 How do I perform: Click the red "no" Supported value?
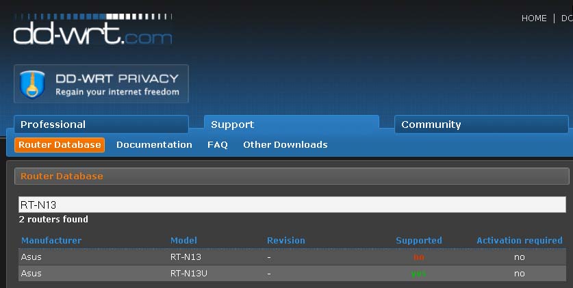pyautogui.click(x=419, y=257)
